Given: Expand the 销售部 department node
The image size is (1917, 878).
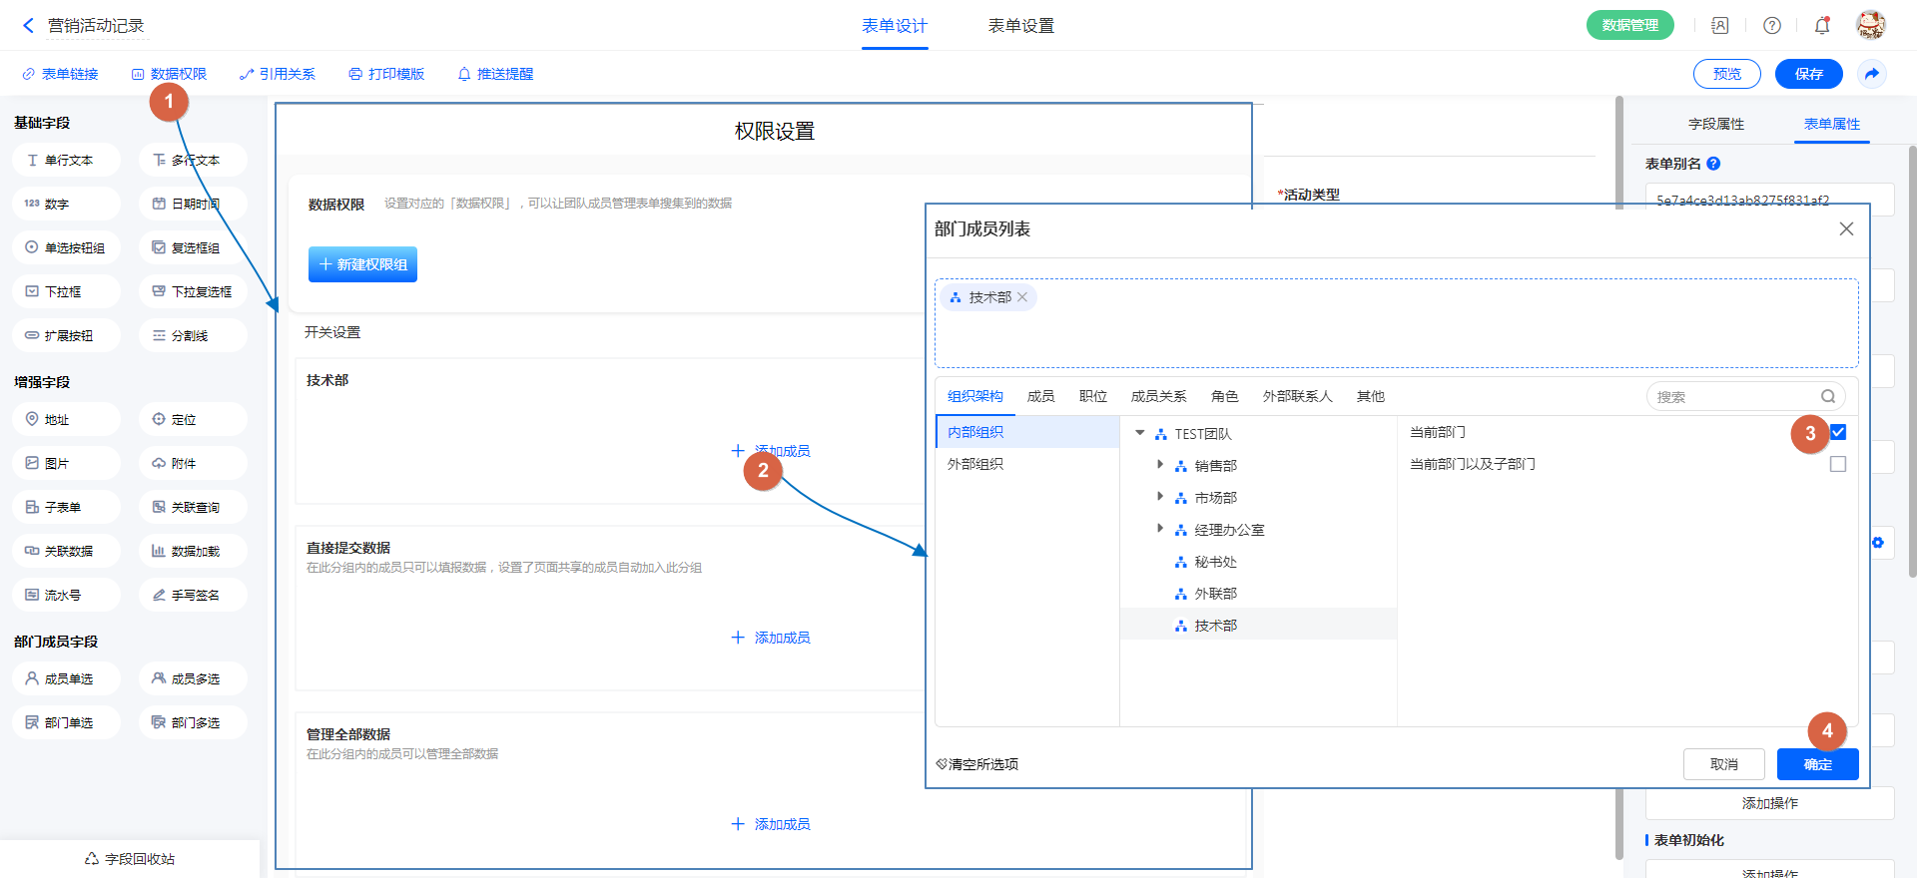Looking at the screenshot, I should point(1160,465).
